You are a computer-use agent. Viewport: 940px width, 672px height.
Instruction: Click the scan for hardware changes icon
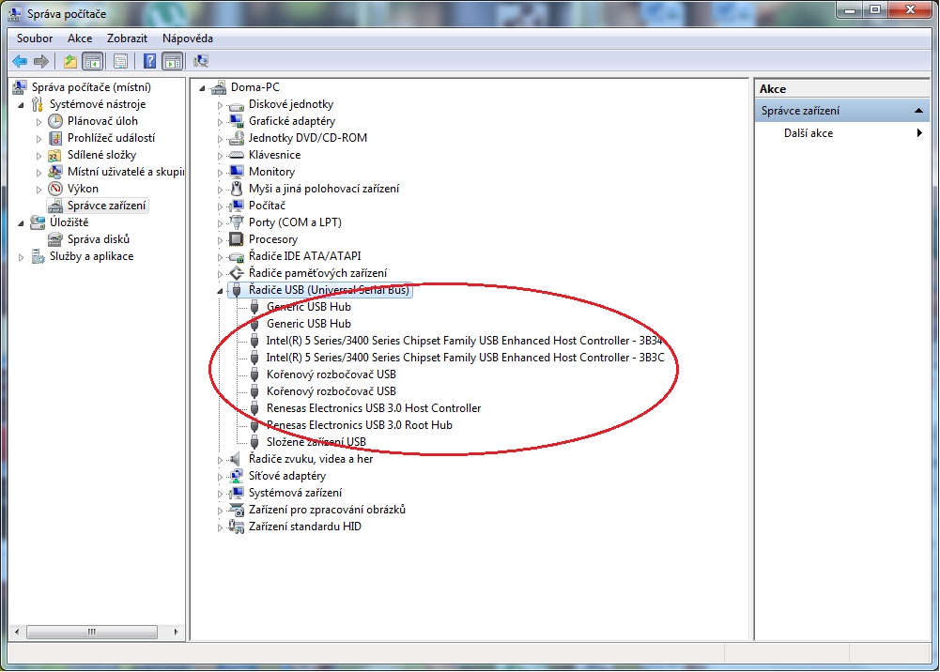click(x=200, y=62)
